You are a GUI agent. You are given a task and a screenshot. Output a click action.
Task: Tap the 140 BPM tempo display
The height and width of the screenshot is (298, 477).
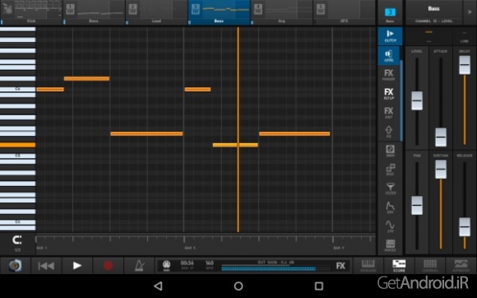click(210, 265)
